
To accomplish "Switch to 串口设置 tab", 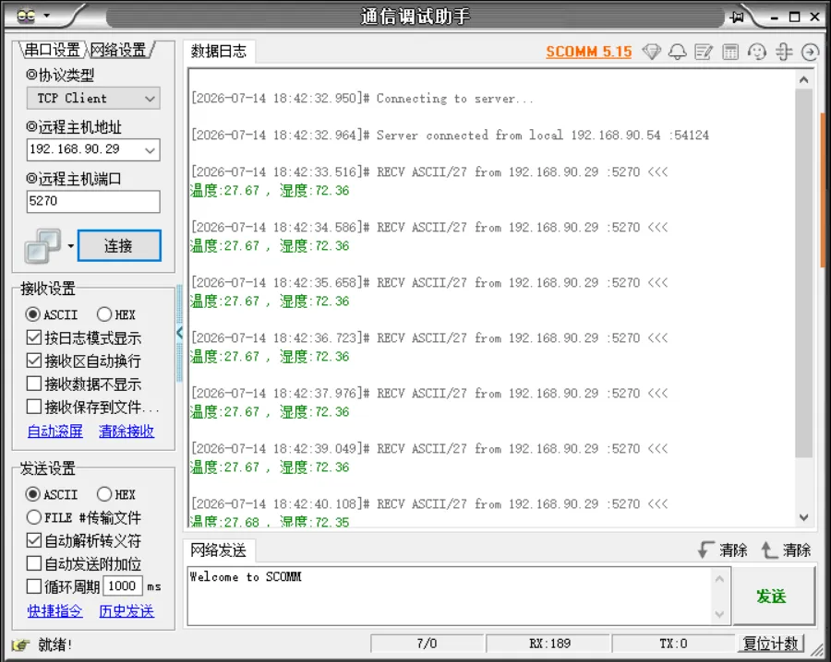I will 52,50.
